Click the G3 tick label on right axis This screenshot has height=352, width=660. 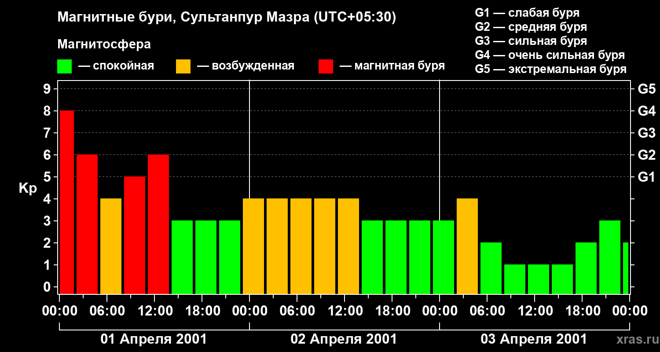click(646, 133)
